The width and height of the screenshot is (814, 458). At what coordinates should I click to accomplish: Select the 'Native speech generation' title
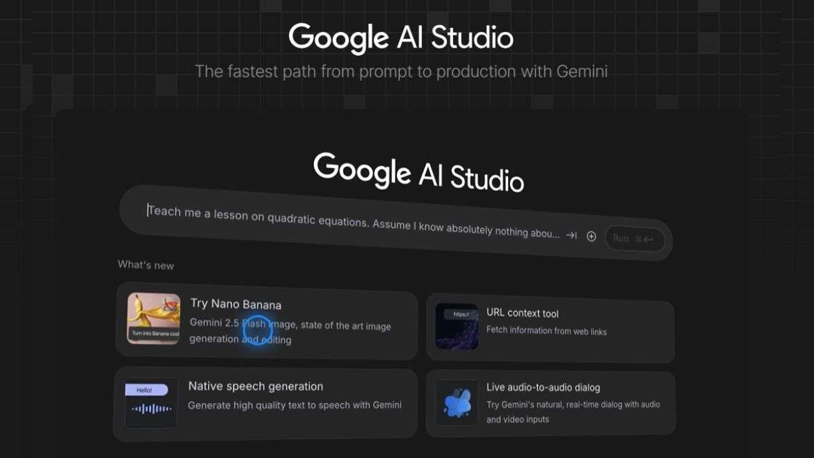(255, 386)
